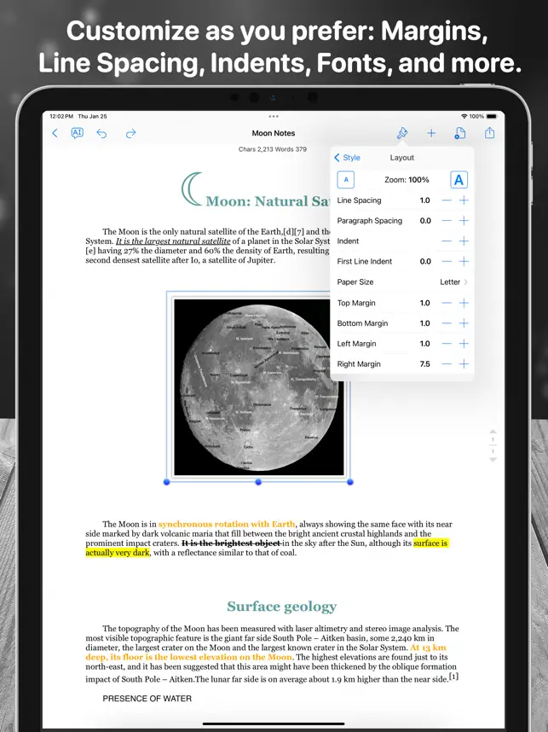Grab bottom-left resize handle of moon image
Viewport: 548px width, 732px height.
click(167, 482)
